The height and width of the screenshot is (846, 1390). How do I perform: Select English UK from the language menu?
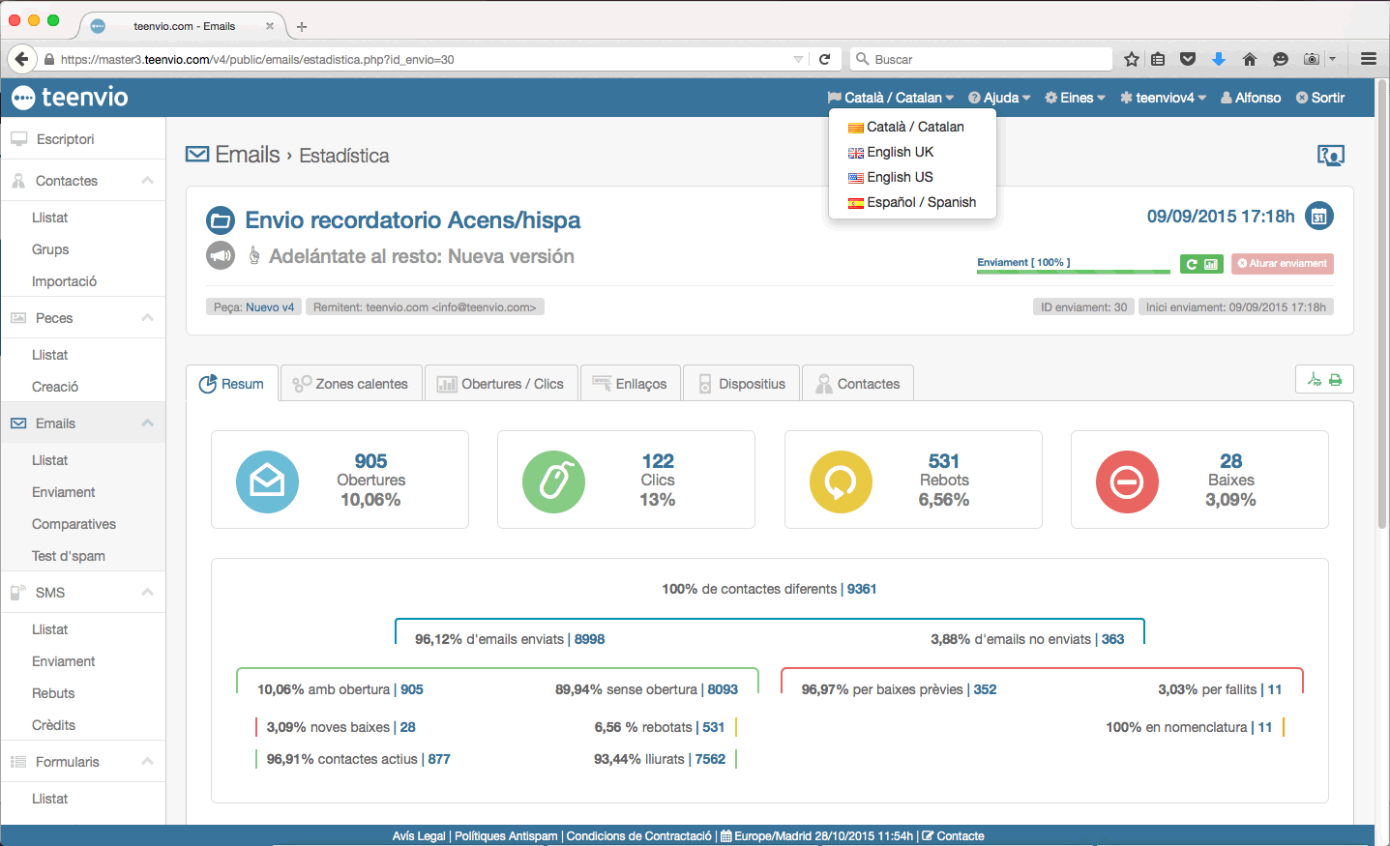pyautogui.click(x=900, y=152)
